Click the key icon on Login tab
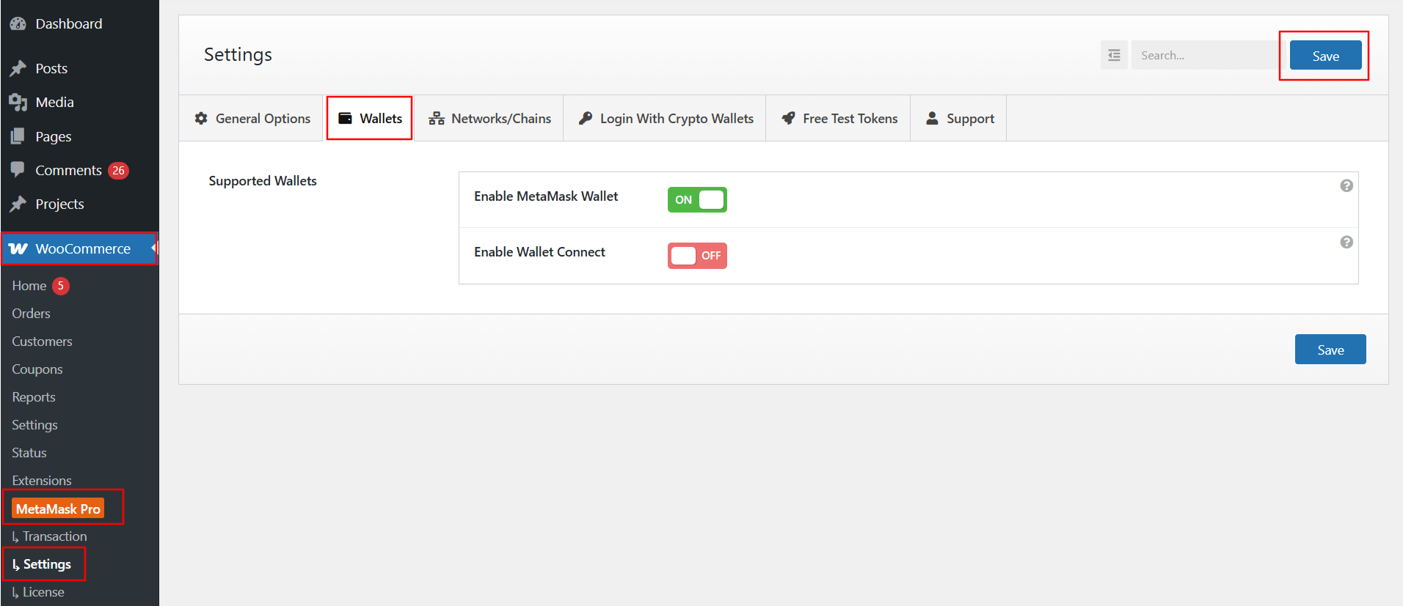 tap(585, 118)
